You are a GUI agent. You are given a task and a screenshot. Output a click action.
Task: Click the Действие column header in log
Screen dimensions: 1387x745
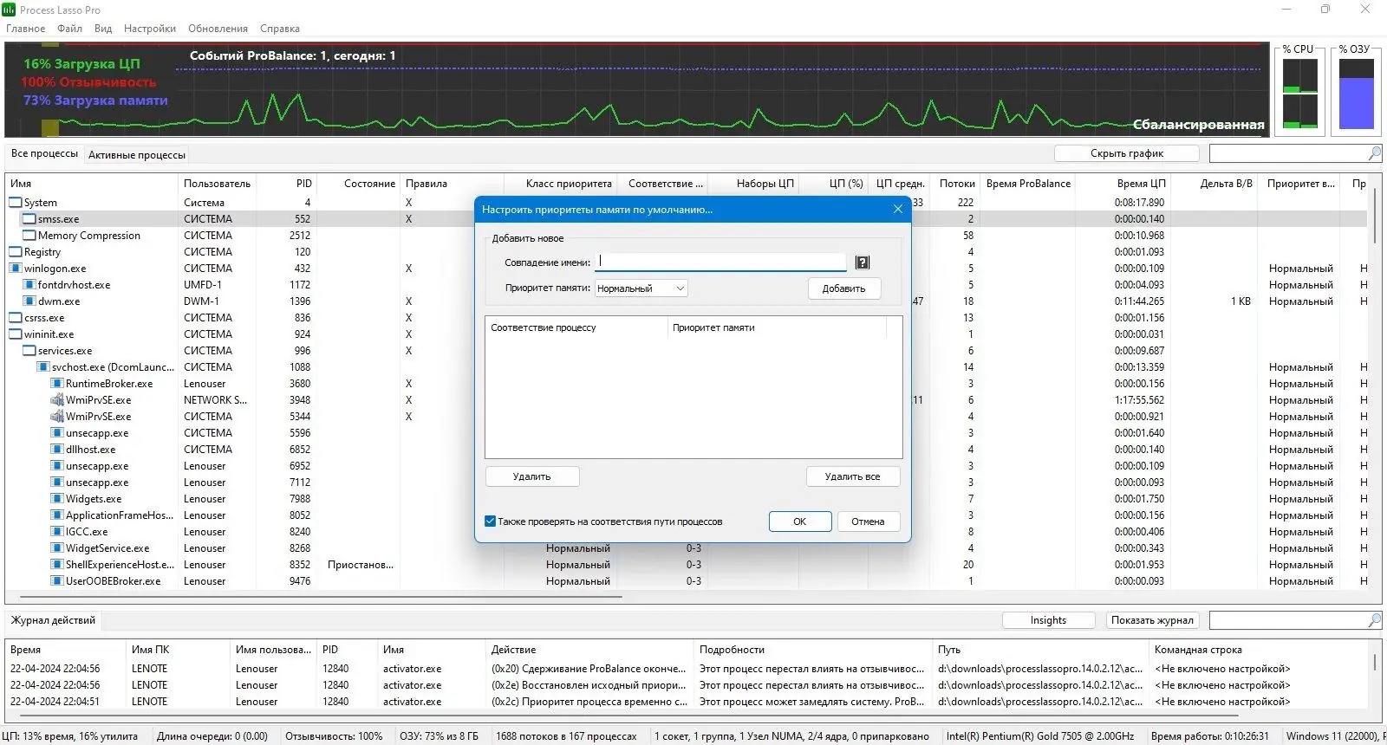click(x=589, y=650)
